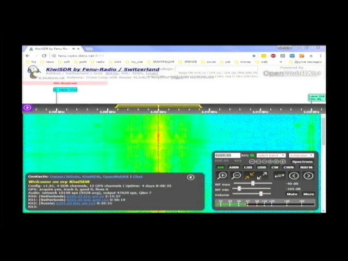Click the first circled minus frequency step
348x261 pixels.
[x=252, y=161]
